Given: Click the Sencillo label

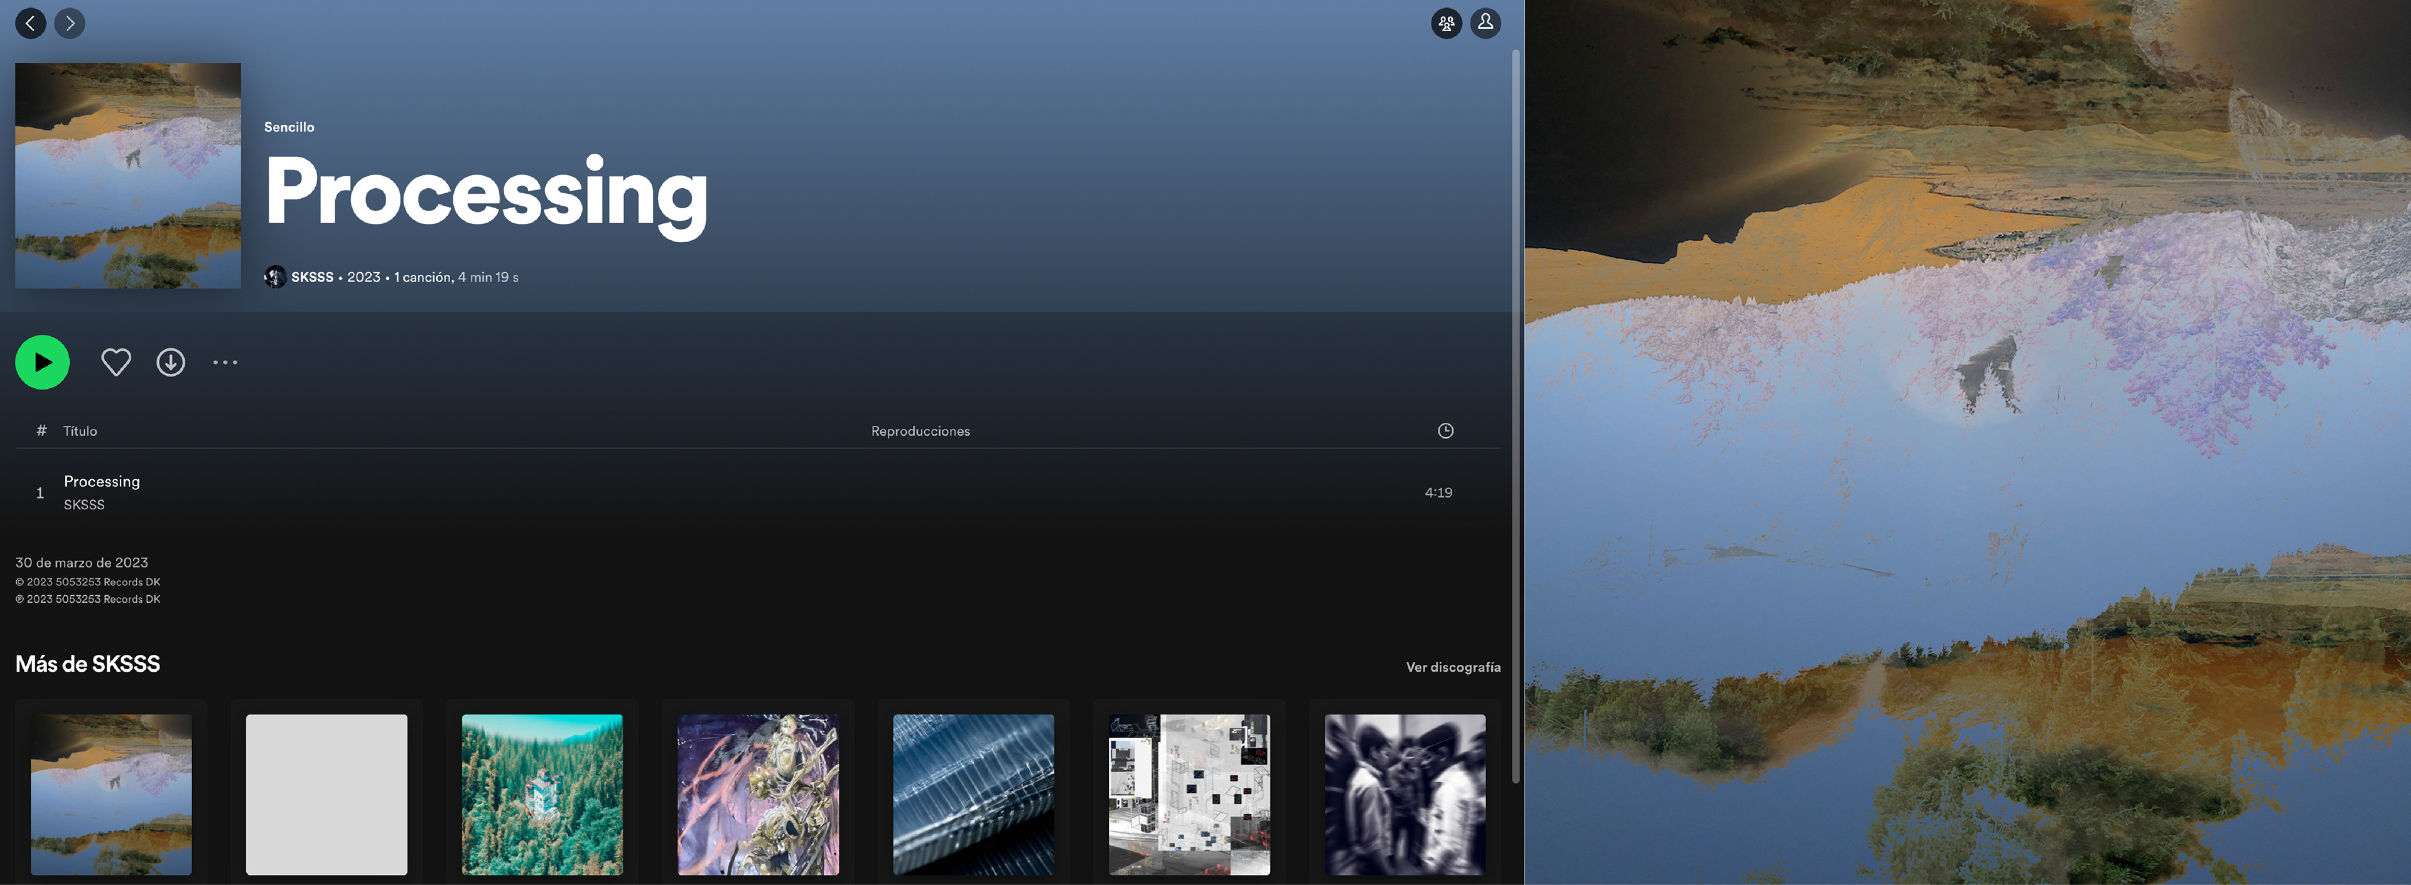Looking at the screenshot, I should [289, 127].
